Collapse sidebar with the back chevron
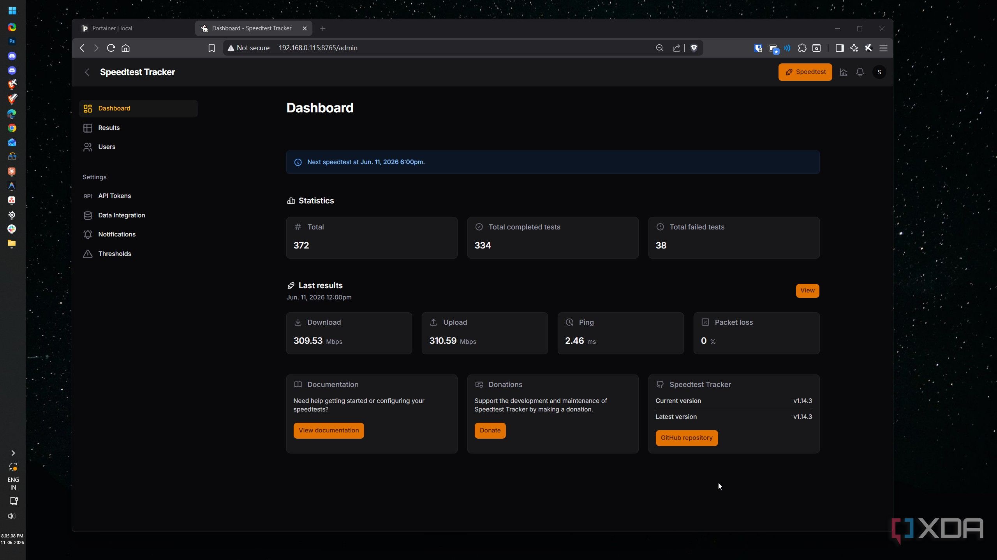Screen dimensions: 997x560 87,72
